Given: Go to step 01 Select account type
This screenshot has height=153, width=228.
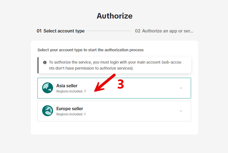Looking at the screenshot, I should (61, 31).
